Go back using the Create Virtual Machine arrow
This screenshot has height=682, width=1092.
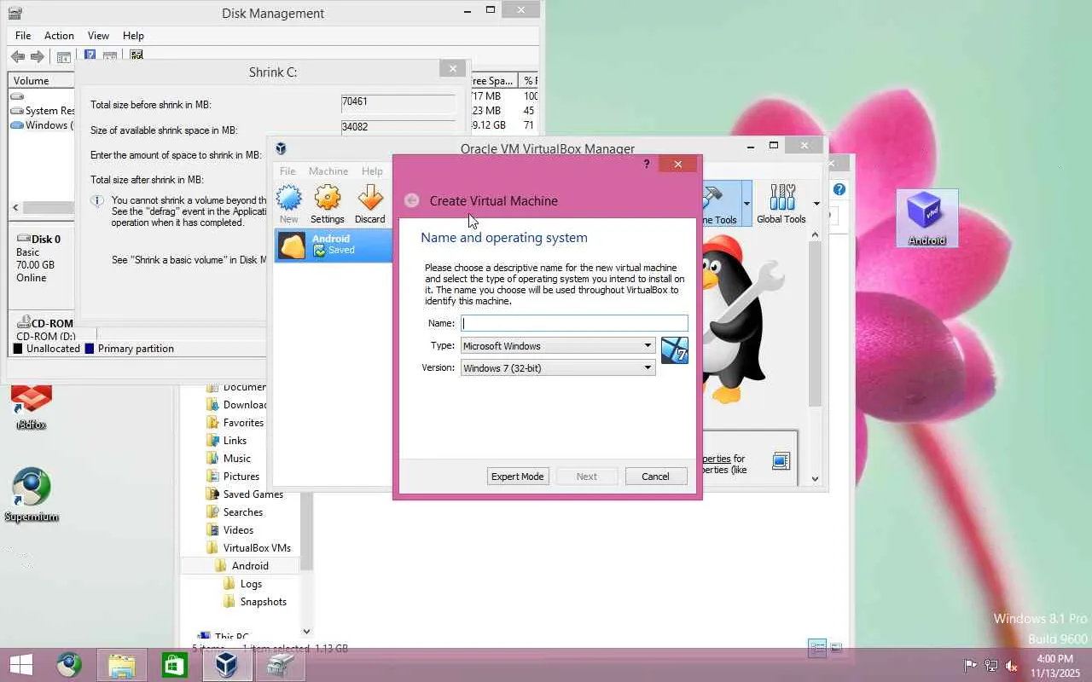(412, 200)
